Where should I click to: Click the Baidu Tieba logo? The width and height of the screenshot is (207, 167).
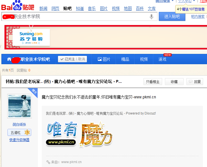(x=18, y=6)
